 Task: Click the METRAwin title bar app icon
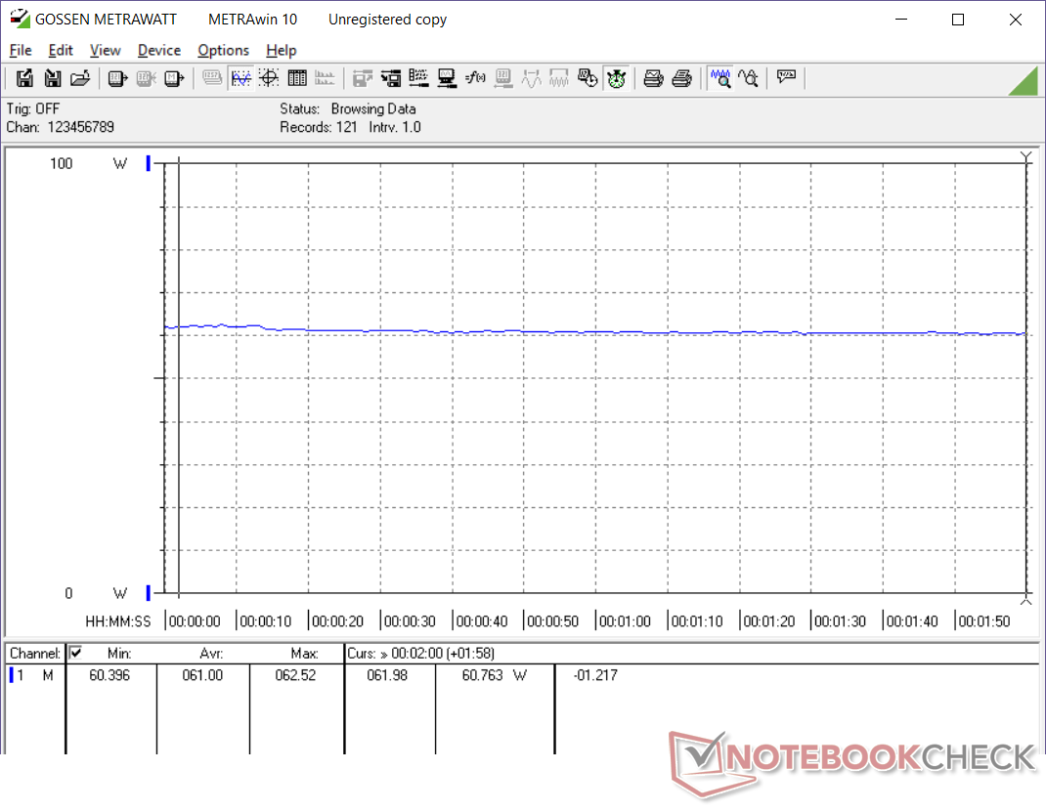20,19
